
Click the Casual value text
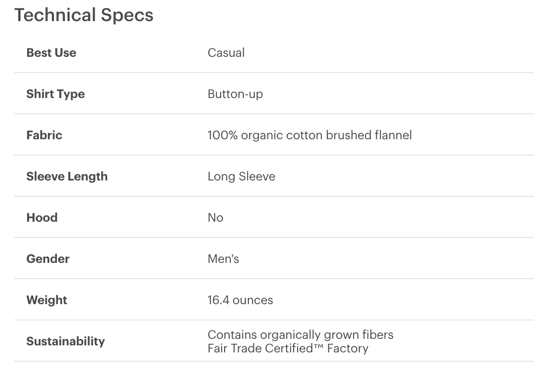(226, 53)
